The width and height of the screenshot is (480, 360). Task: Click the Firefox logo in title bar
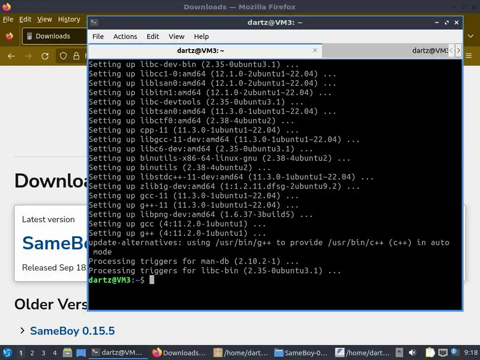click(x=7, y=7)
